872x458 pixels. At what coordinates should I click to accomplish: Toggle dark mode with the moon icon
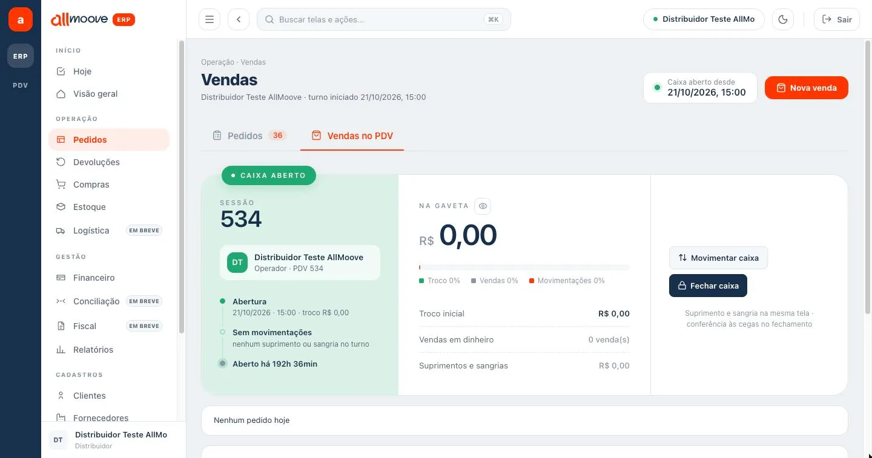(x=783, y=19)
